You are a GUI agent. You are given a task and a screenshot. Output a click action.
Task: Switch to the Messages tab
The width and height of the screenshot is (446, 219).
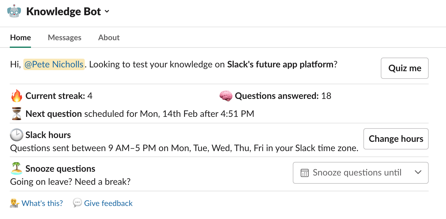(x=65, y=37)
